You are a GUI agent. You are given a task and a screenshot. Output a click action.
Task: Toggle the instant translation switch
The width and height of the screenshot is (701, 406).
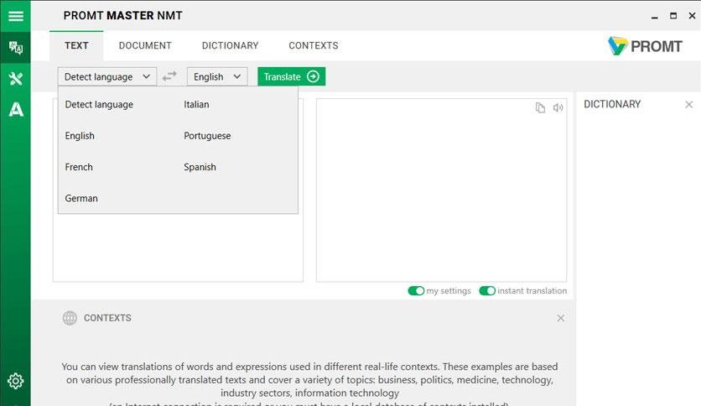coord(487,291)
